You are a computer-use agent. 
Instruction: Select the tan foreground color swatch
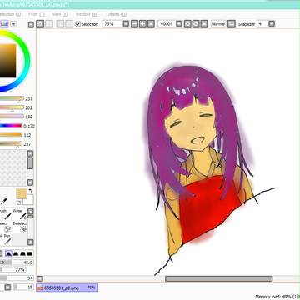pyautogui.click(x=22, y=193)
